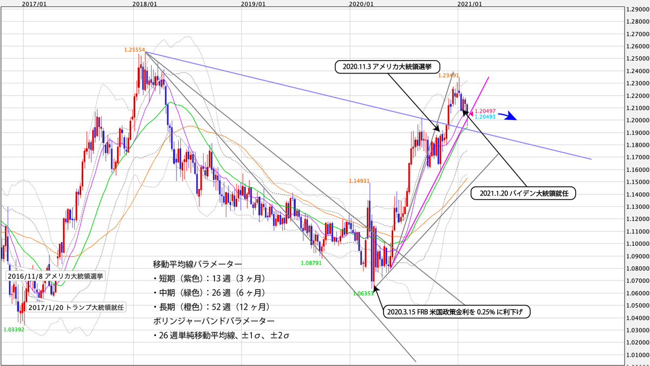Click the 1.06353 low price label
The width and height of the screenshot is (650, 366).
(x=363, y=293)
